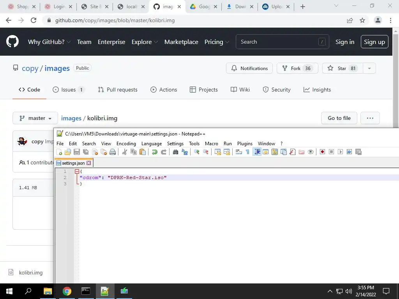
Task: Open the Star button dropdown arrow
Action: tap(369, 69)
